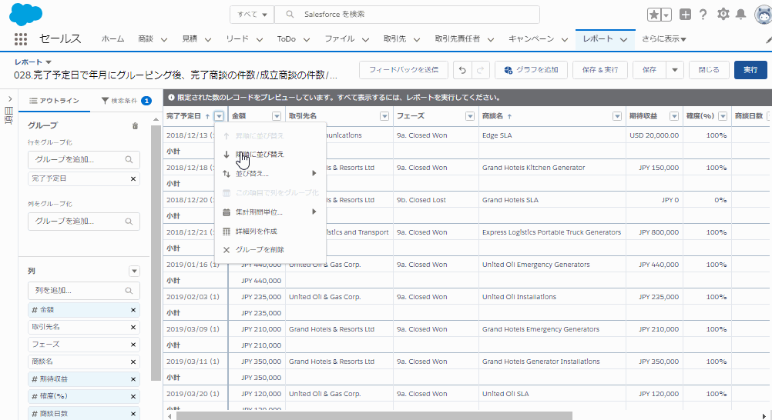Click the グラフを追加 button
Image resolution: width=772 pixels, height=420 pixels.
point(532,70)
